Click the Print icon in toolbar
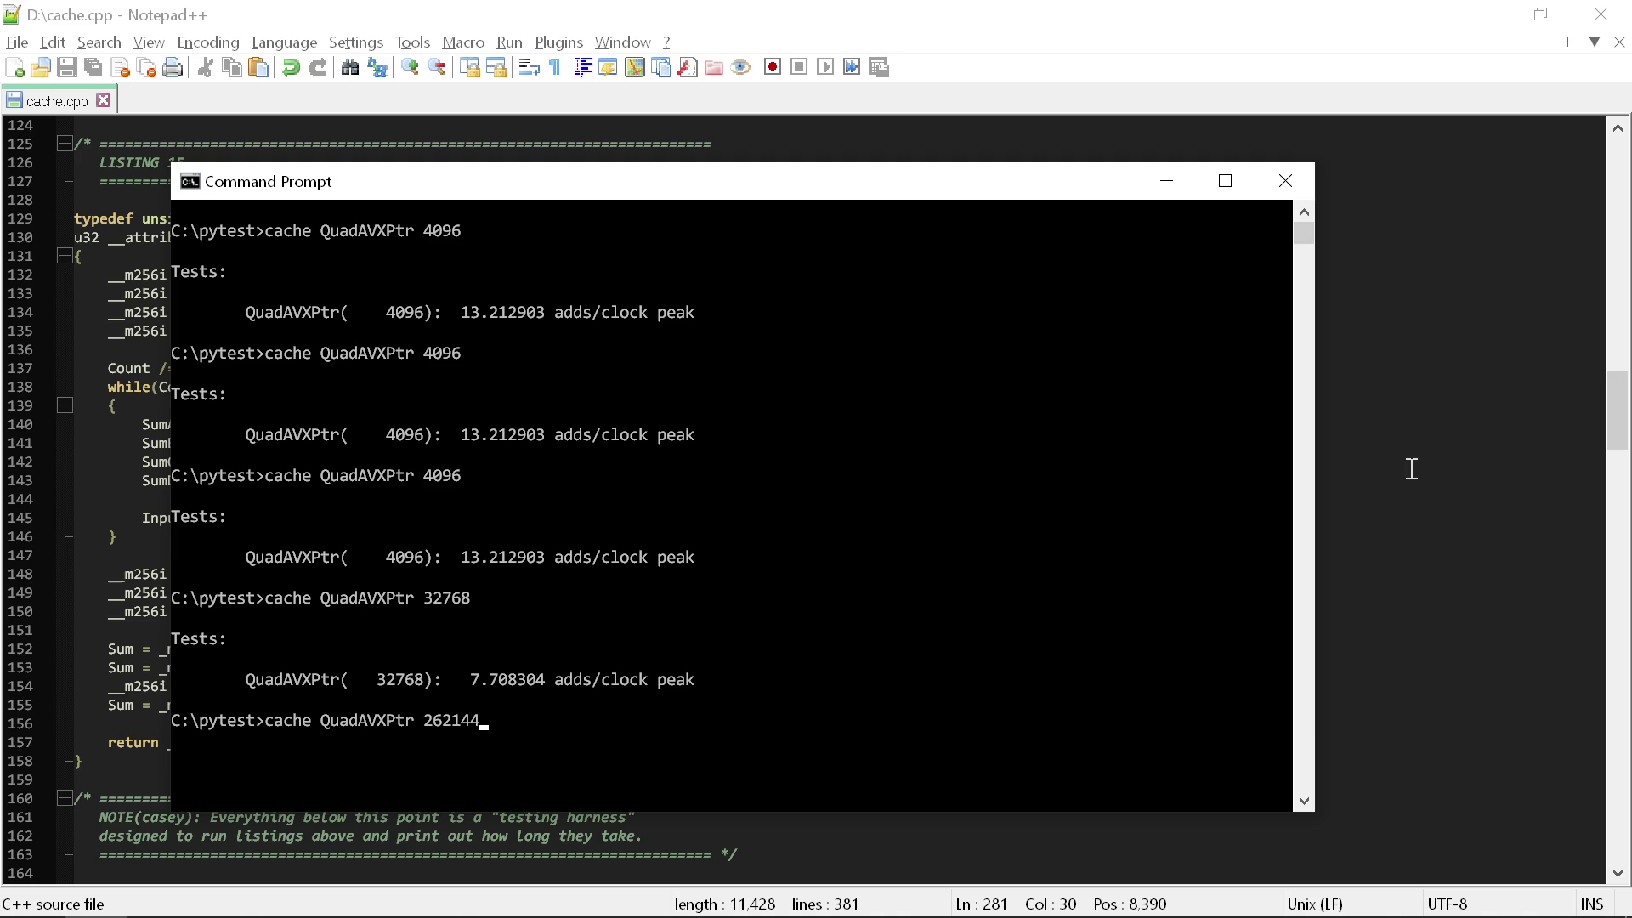This screenshot has height=918, width=1632. [173, 68]
